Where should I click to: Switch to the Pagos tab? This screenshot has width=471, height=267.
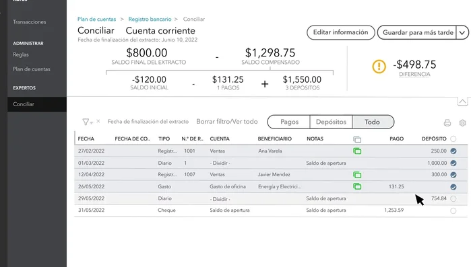(289, 122)
